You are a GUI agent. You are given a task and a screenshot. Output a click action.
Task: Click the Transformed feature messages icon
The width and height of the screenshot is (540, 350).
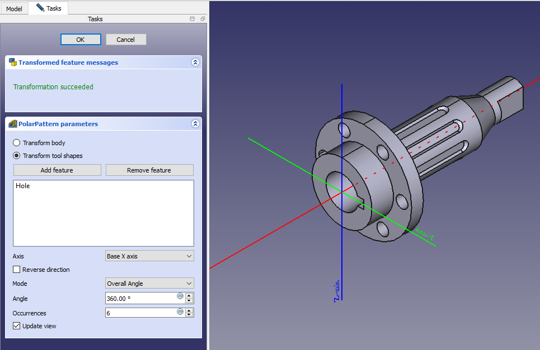coord(13,63)
